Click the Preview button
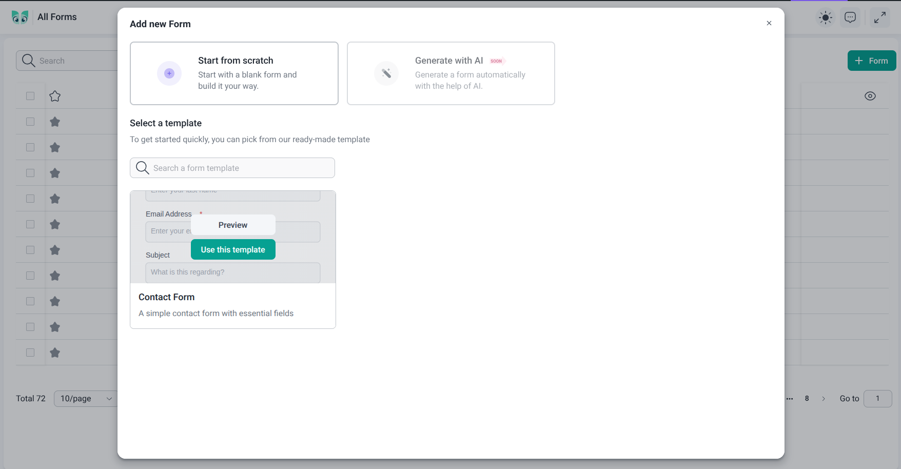 (x=233, y=225)
